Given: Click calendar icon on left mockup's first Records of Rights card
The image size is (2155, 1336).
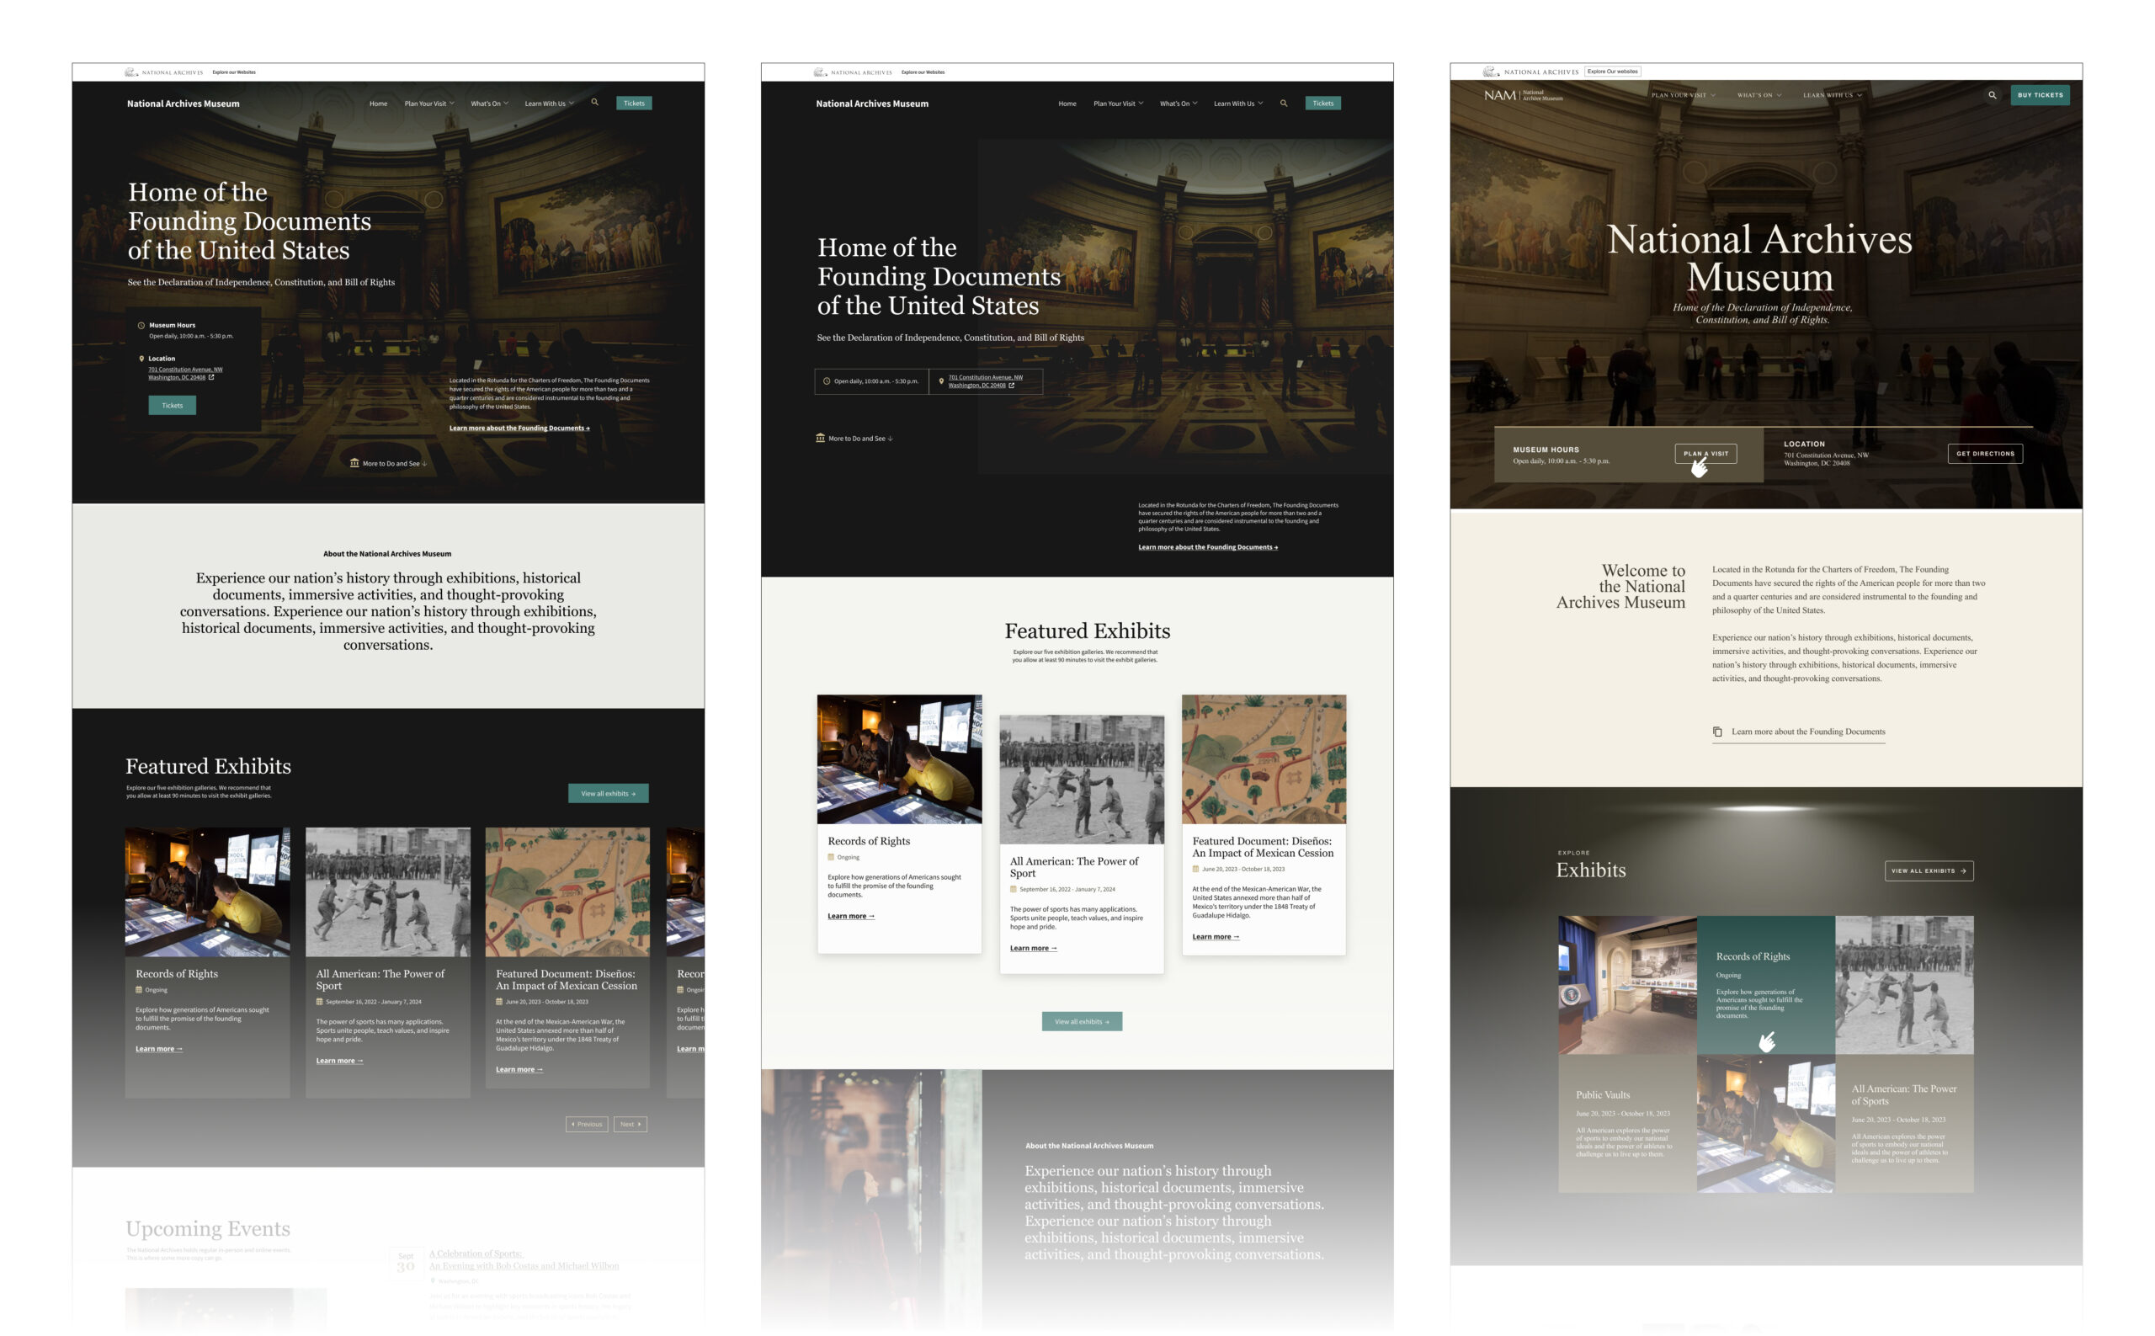Looking at the screenshot, I should click(x=139, y=990).
